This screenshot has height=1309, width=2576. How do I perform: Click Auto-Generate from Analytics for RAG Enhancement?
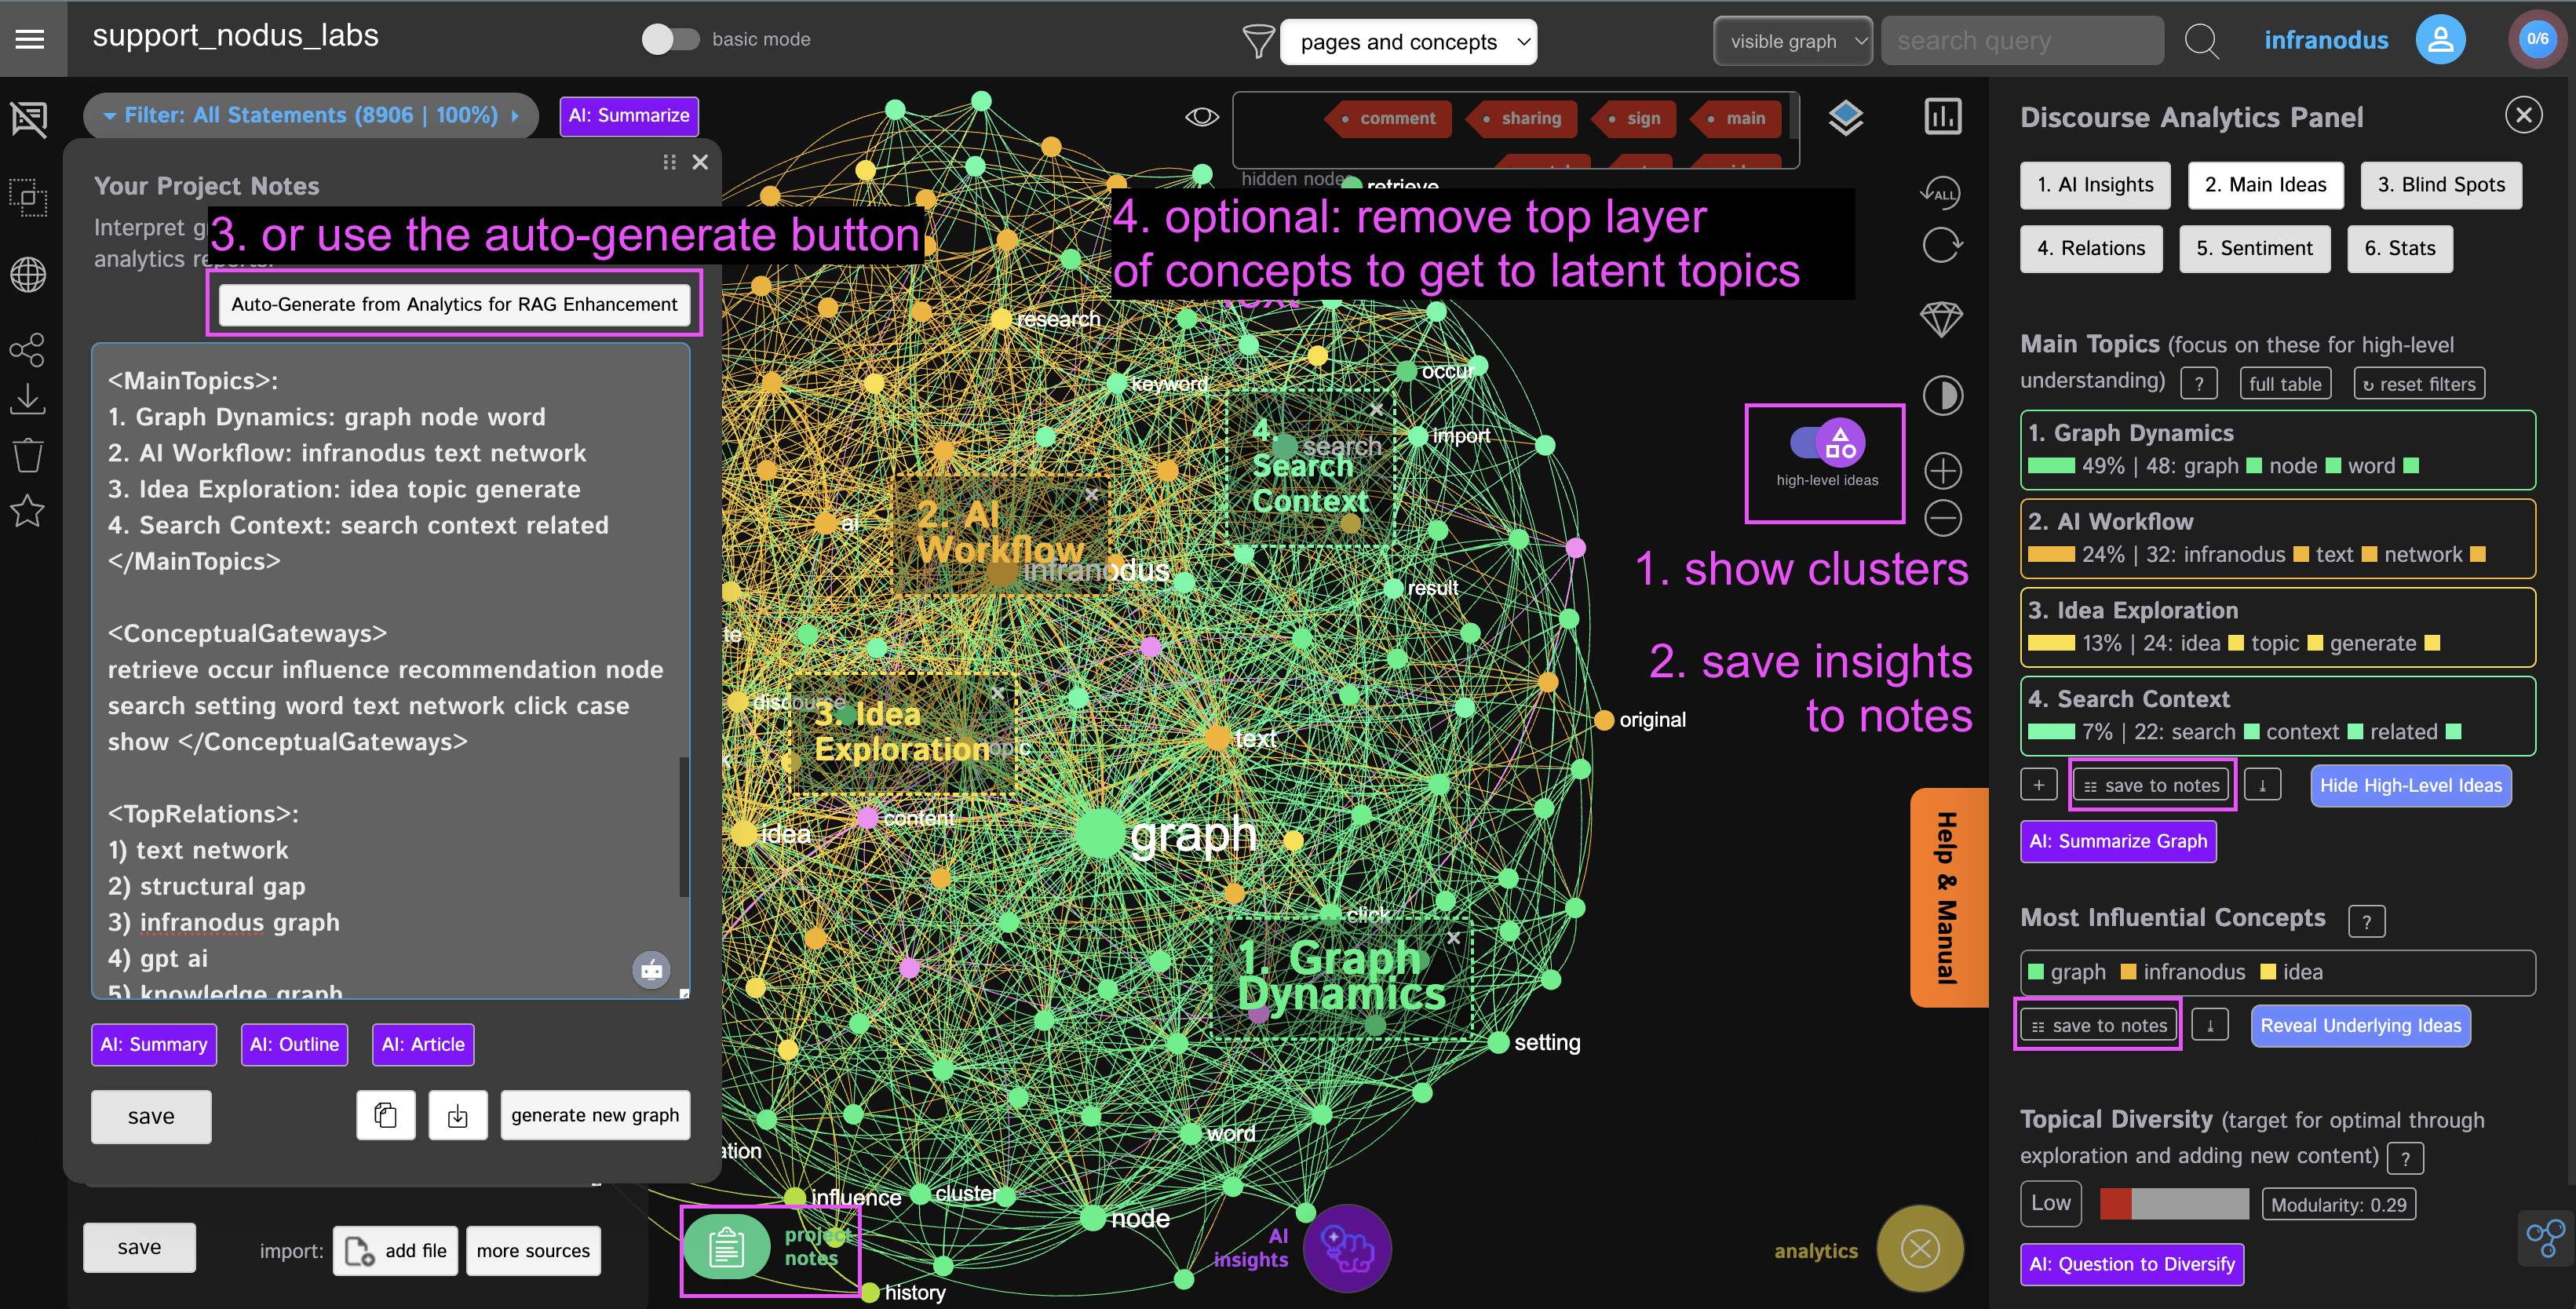tap(454, 304)
